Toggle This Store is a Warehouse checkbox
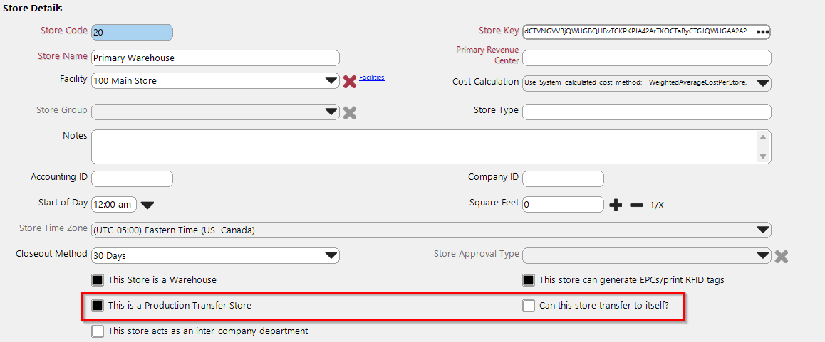Viewport: 825px width, 342px height. (98, 280)
